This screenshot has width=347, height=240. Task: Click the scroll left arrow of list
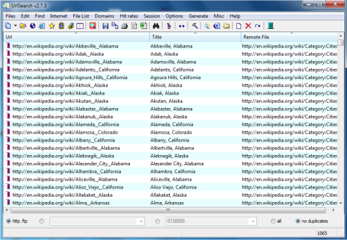6,210
